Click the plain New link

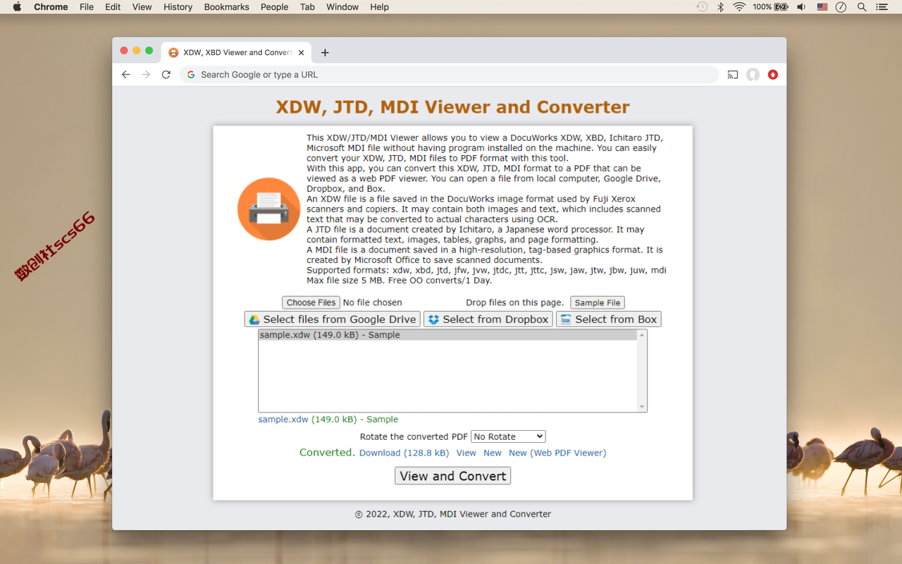pyautogui.click(x=493, y=453)
